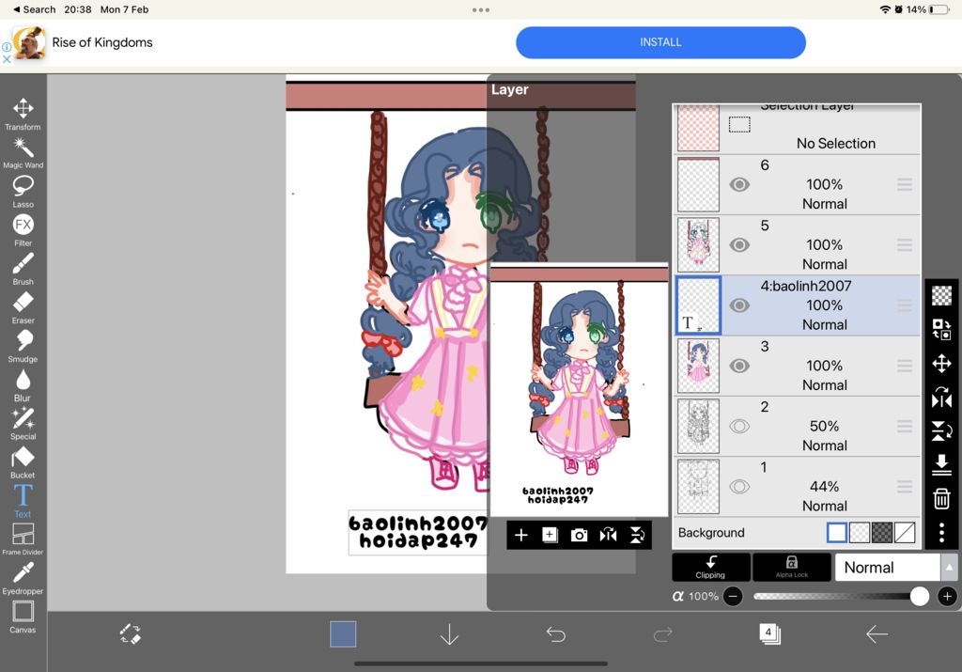The width and height of the screenshot is (962, 672).
Task: Tap the down arrow in the bottom bar
Action: coord(450,634)
